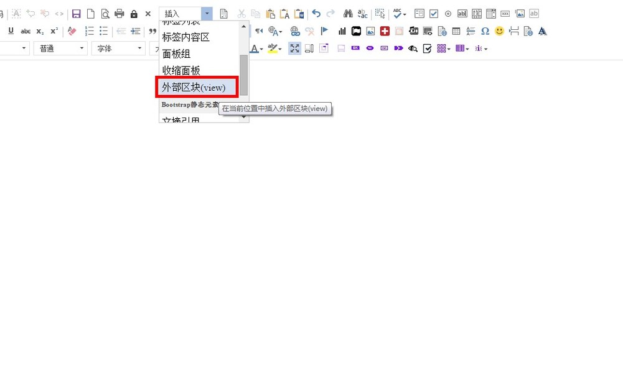Toggle strikethrough formatting
The image size is (623, 367).
(26, 31)
